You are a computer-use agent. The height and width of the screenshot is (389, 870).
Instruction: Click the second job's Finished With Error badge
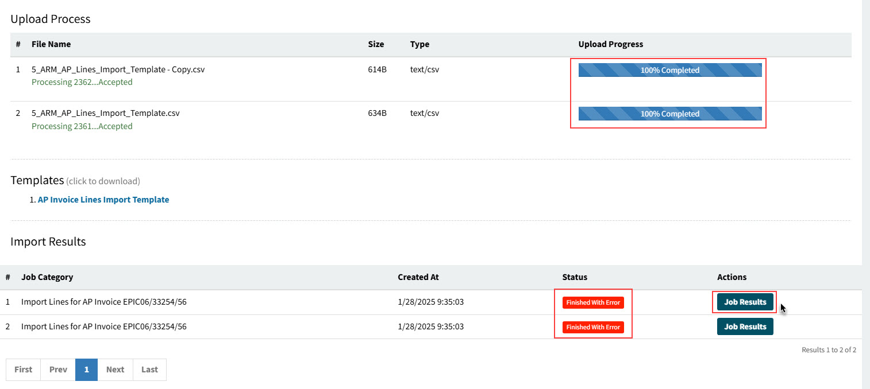[593, 327]
